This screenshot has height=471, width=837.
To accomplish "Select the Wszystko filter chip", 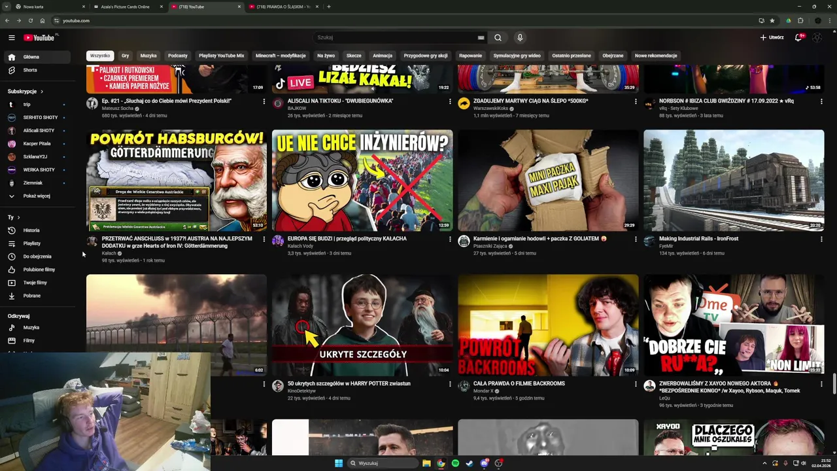I will 100,56.
